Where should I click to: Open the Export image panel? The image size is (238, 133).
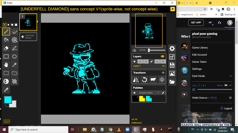(172, 73)
